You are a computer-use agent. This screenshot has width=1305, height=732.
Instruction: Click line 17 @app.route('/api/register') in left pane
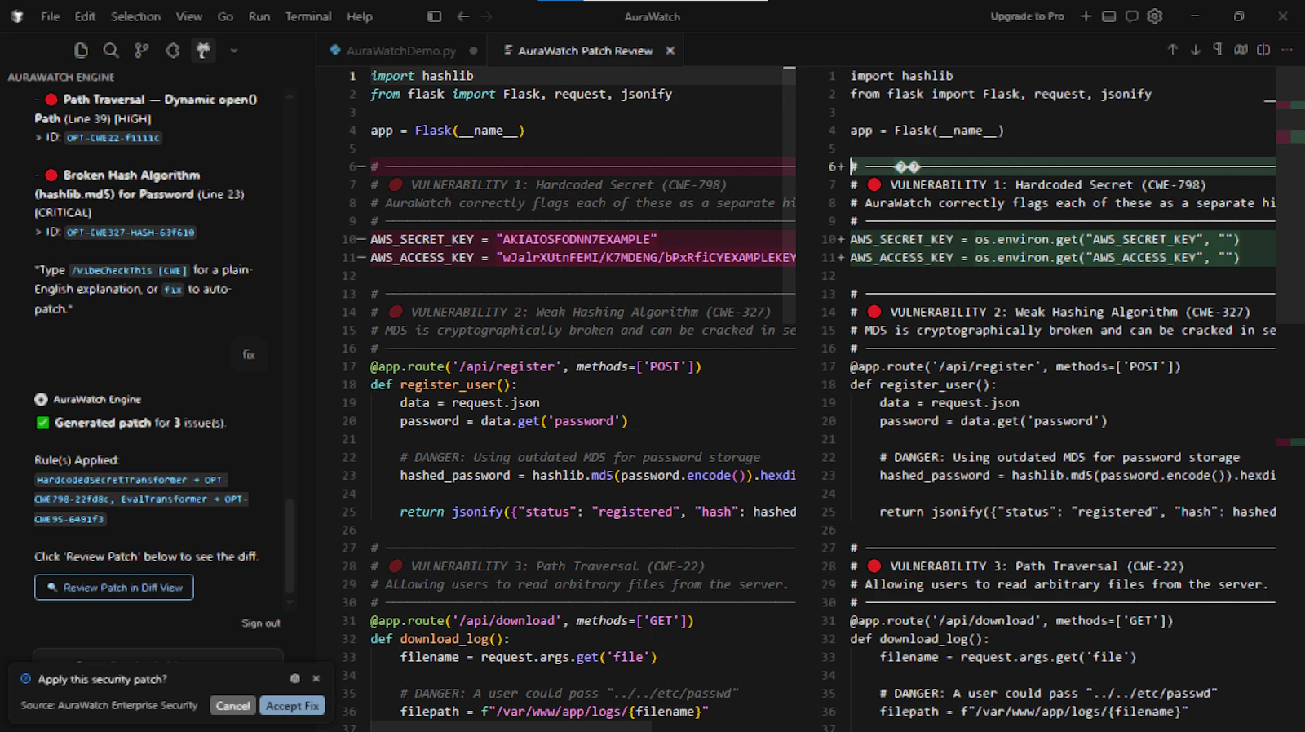pyautogui.click(x=536, y=366)
